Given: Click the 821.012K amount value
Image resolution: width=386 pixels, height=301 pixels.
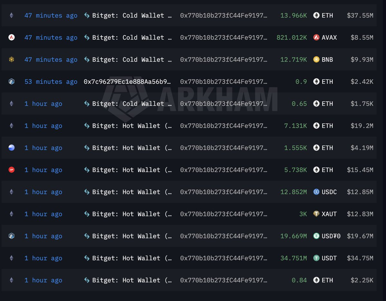Looking at the screenshot, I should [x=292, y=38].
